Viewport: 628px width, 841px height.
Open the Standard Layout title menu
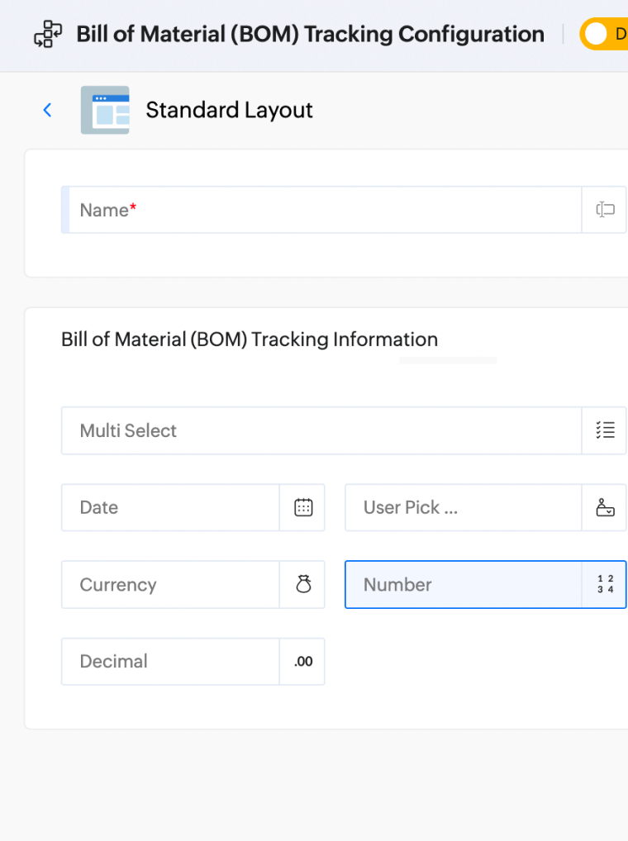coord(229,109)
